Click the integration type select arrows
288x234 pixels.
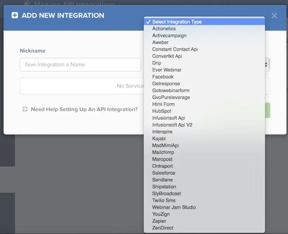click(x=266, y=65)
